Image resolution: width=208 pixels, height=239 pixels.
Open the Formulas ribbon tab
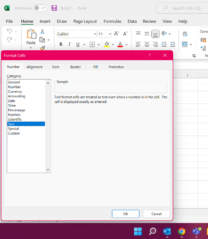[112, 21]
